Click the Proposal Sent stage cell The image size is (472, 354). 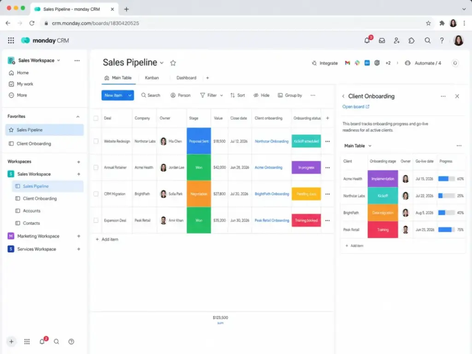click(199, 141)
